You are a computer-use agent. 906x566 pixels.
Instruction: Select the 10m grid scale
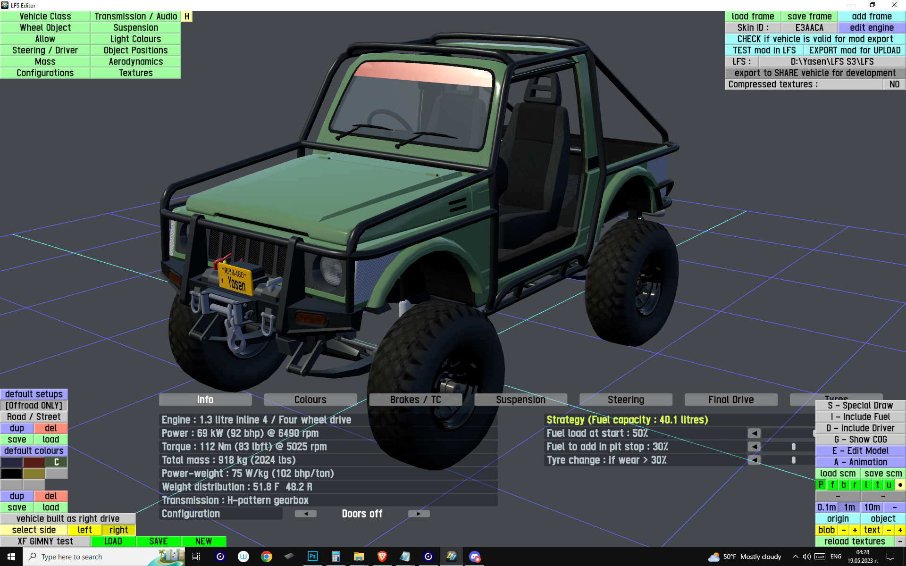click(x=872, y=508)
